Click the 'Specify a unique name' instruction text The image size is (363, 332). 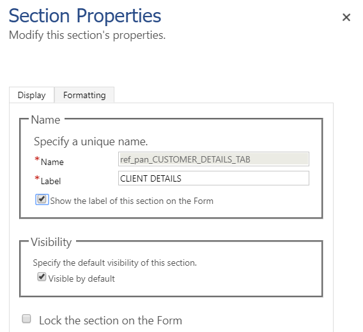click(91, 141)
